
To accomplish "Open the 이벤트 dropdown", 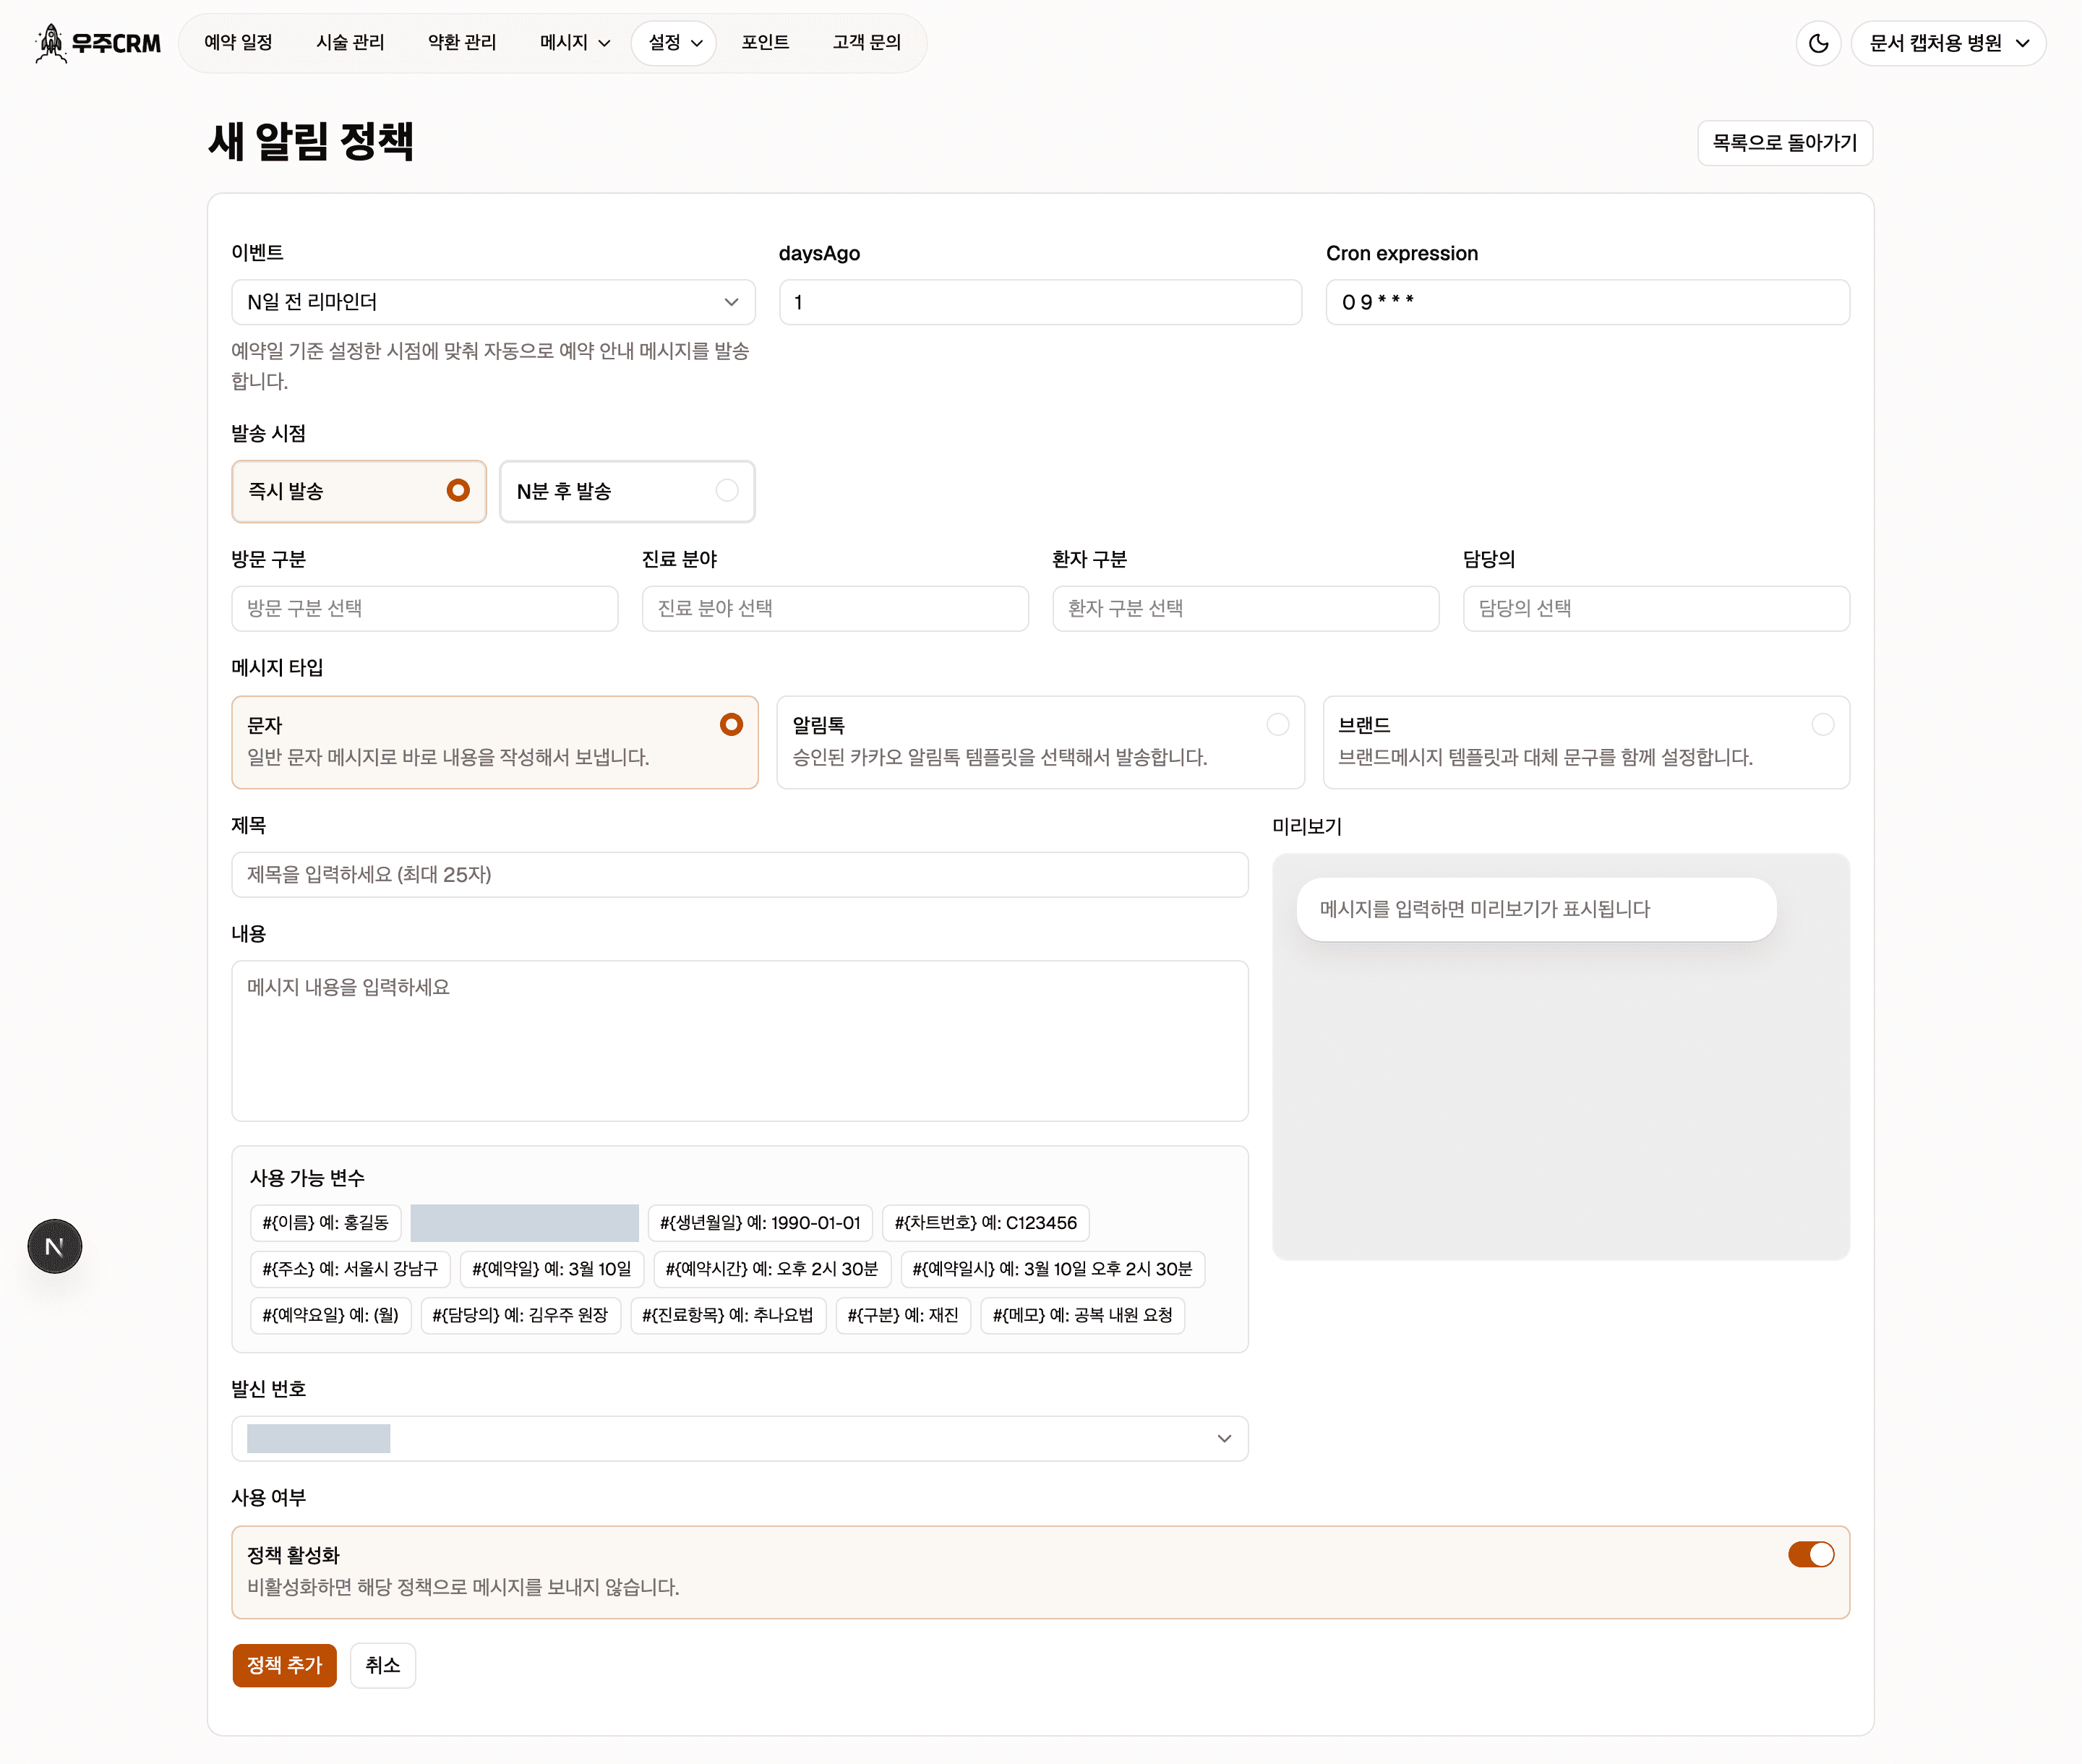I will tap(493, 302).
